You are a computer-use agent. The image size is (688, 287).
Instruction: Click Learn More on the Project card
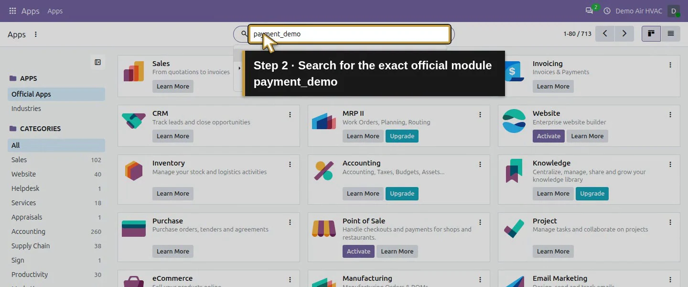click(x=553, y=252)
